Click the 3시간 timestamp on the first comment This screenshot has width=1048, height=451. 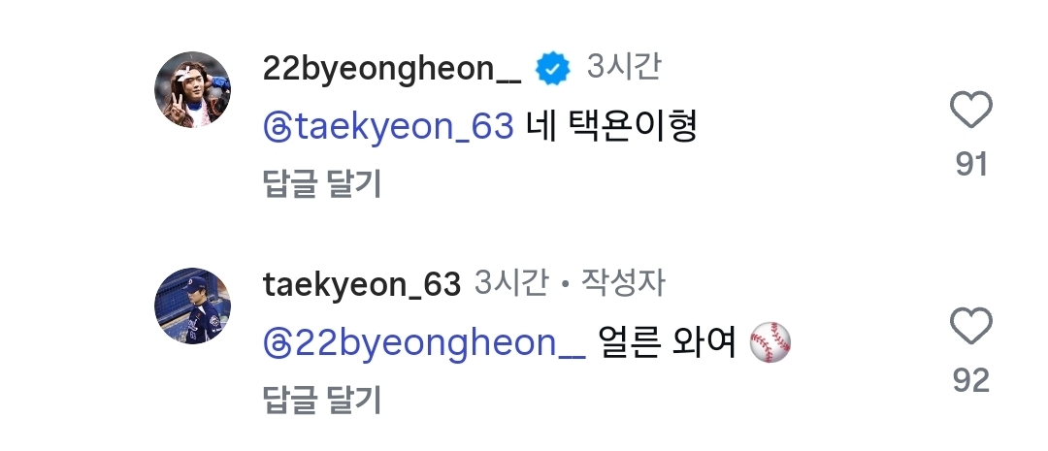[624, 67]
